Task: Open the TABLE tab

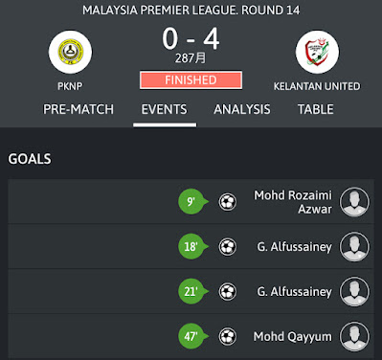Action: click(316, 109)
